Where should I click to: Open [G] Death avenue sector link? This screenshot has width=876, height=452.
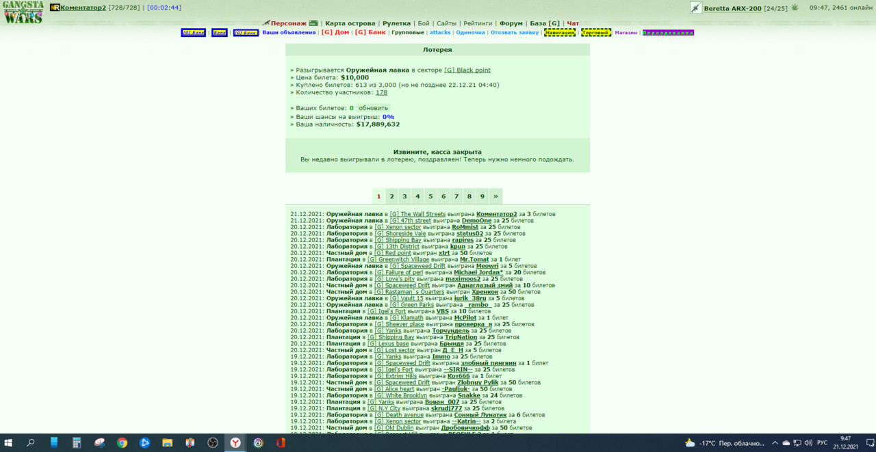click(399, 415)
